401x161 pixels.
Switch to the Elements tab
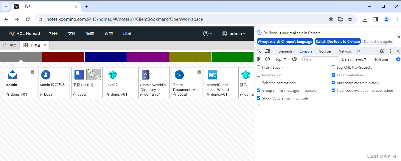[285, 51]
